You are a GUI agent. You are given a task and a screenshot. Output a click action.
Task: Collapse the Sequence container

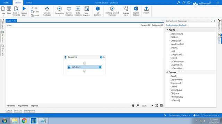104,57
